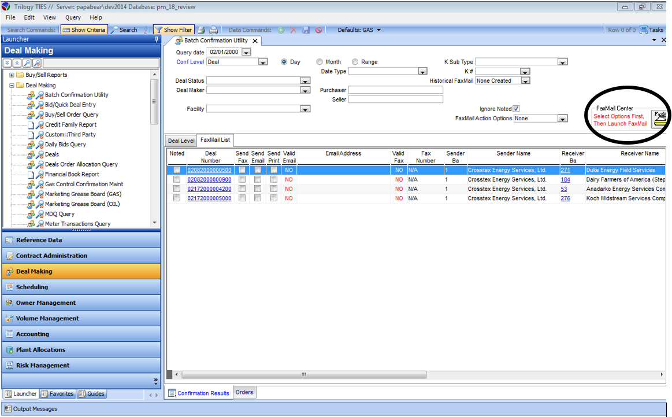Expand the Buy/Sell Reports tree folder
Screen dimensions: 672x417
click(12, 75)
